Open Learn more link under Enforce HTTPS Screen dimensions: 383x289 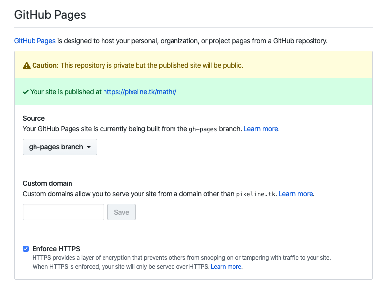coord(226,267)
